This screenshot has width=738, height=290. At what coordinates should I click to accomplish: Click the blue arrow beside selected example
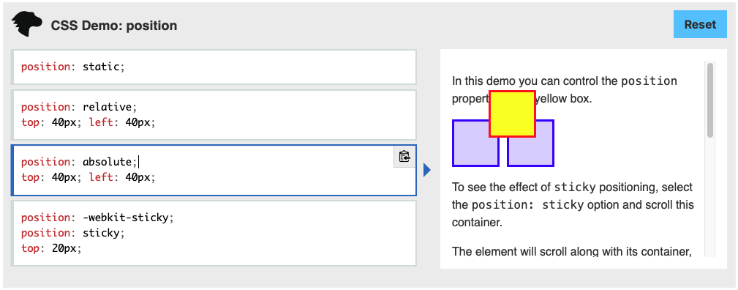tap(427, 170)
